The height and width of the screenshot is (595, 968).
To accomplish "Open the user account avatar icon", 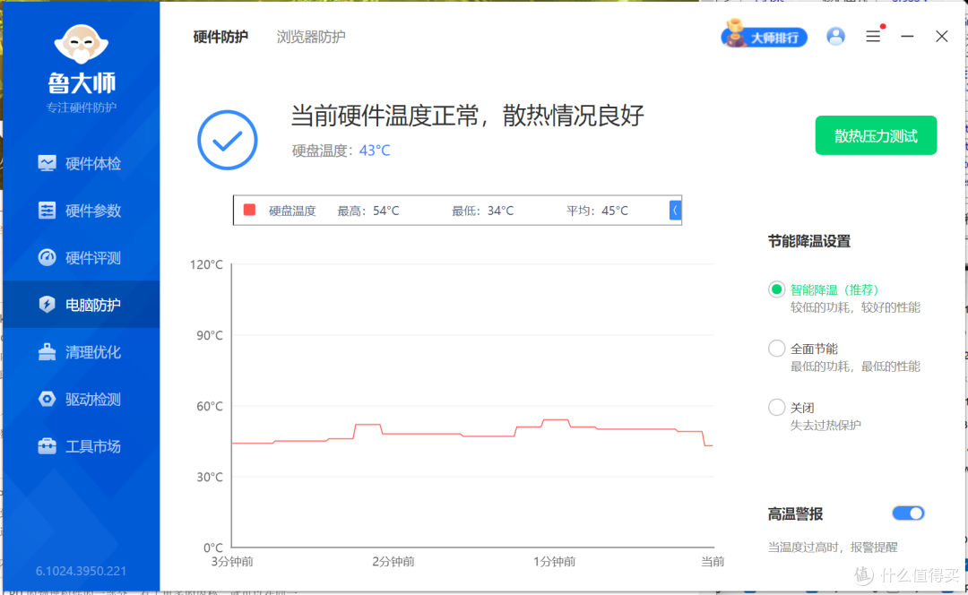I will pyautogui.click(x=835, y=37).
